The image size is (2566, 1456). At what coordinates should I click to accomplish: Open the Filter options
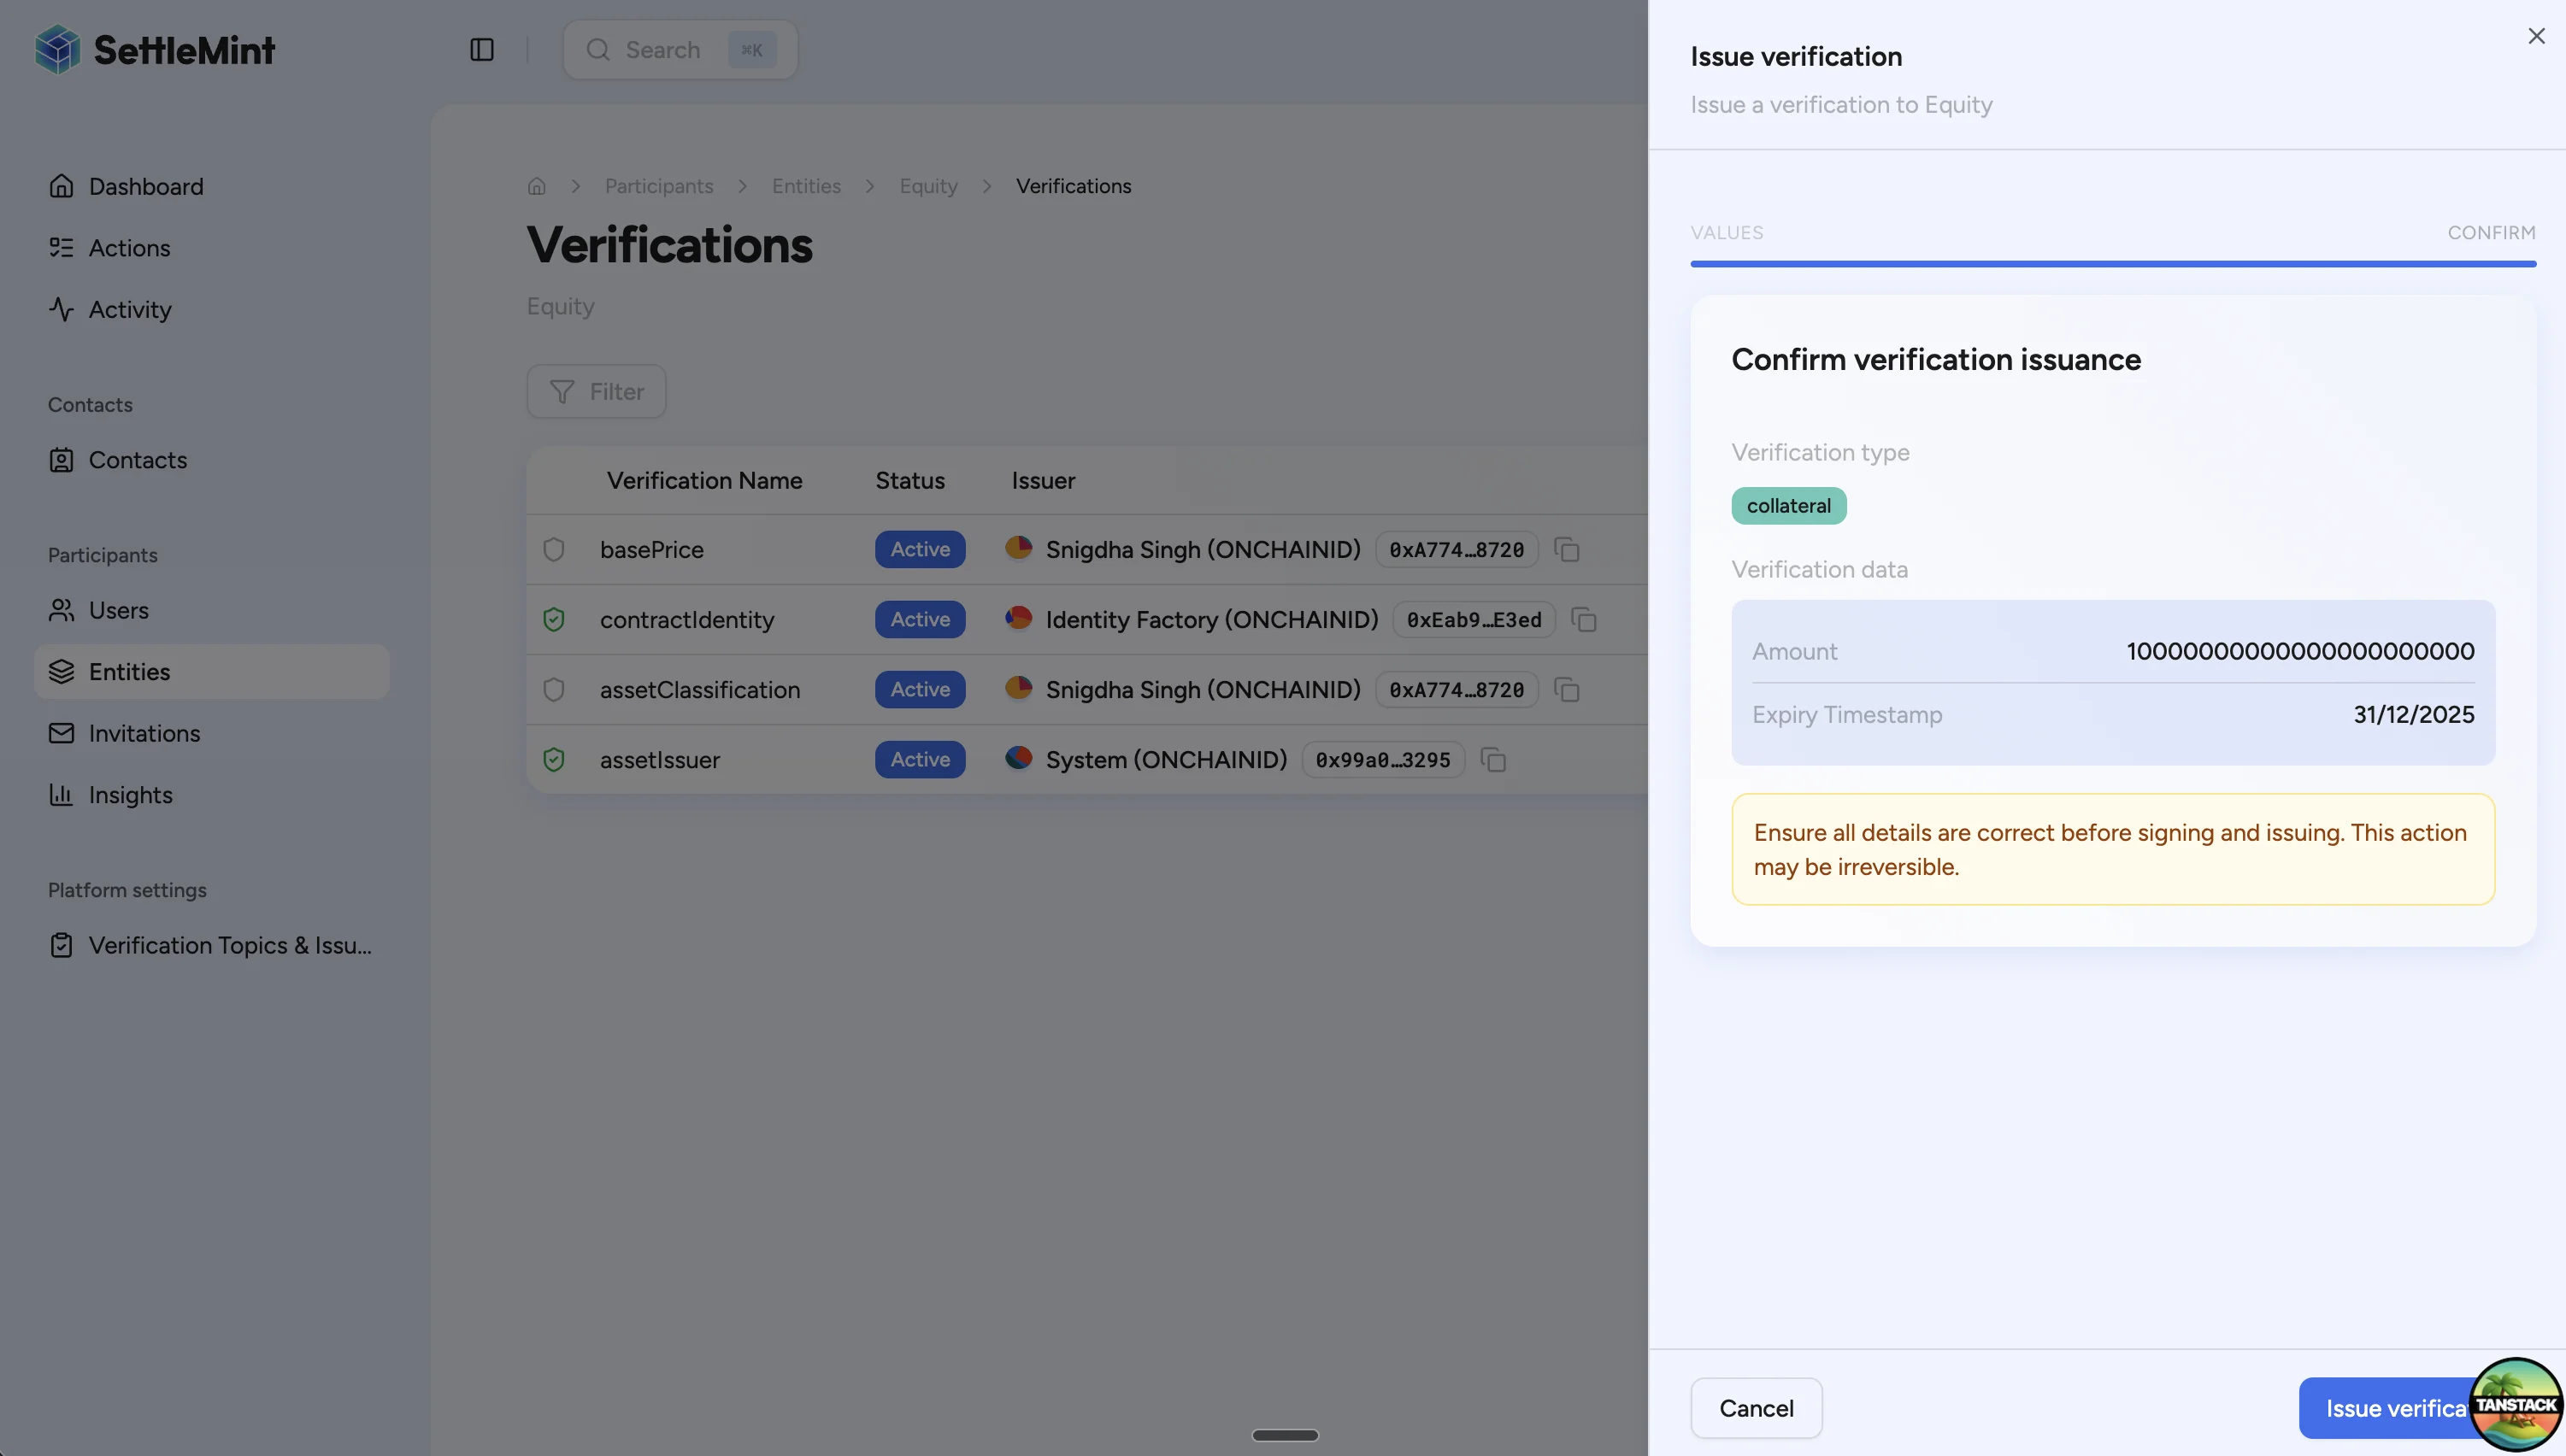tap(595, 391)
